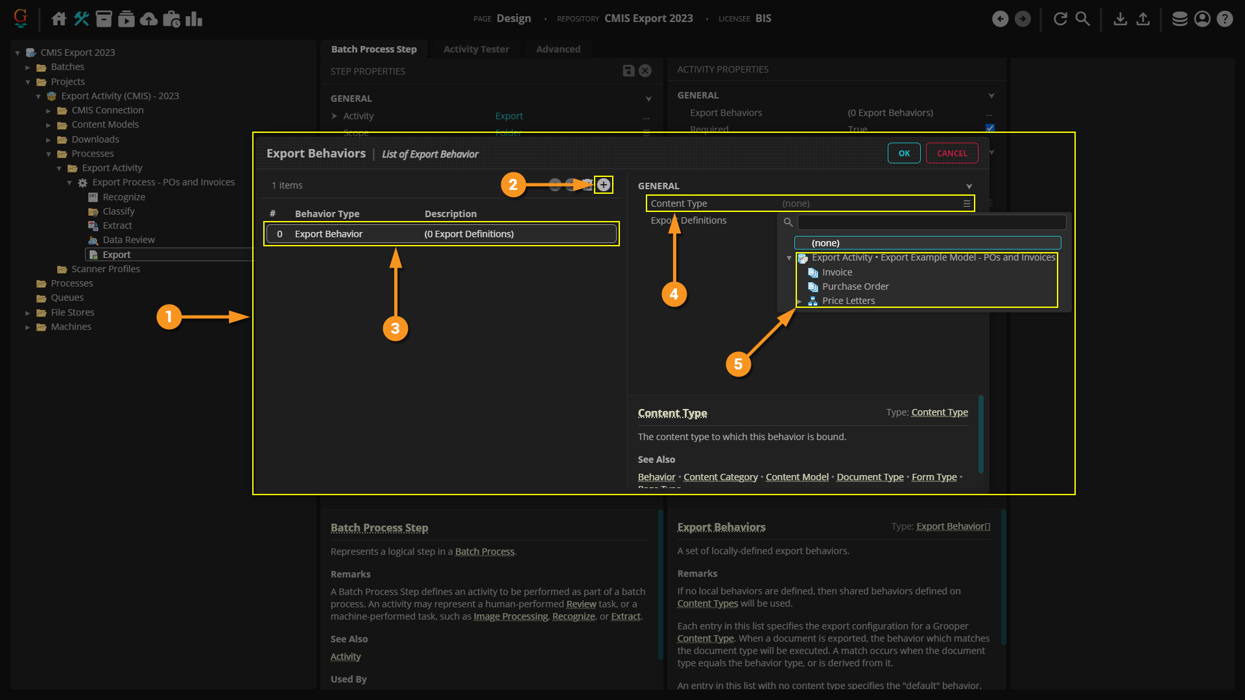Expand the Batches folder
The height and width of the screenshot is (700, 1245).
click(x=28, y=67)
